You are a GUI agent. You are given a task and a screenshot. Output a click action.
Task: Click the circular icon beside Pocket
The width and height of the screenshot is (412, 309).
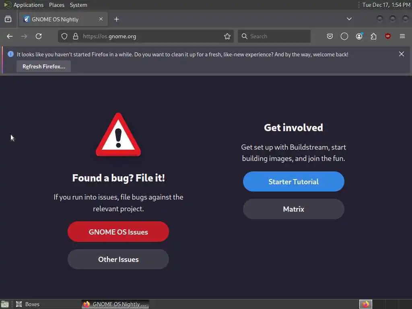point(344,36)
